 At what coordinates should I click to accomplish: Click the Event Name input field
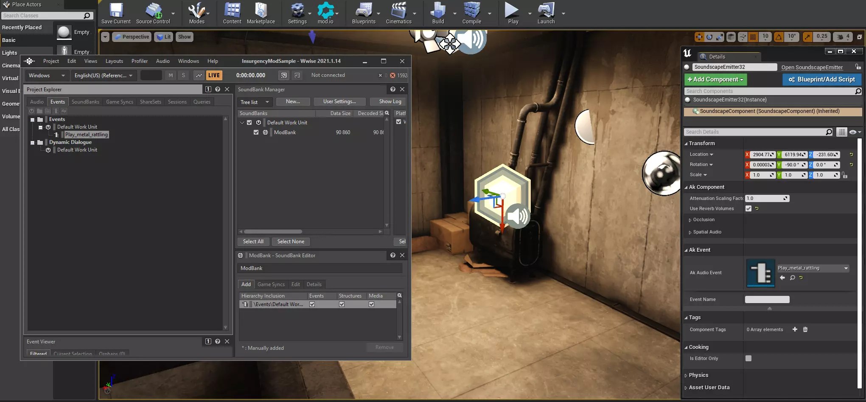pos(767,300)
